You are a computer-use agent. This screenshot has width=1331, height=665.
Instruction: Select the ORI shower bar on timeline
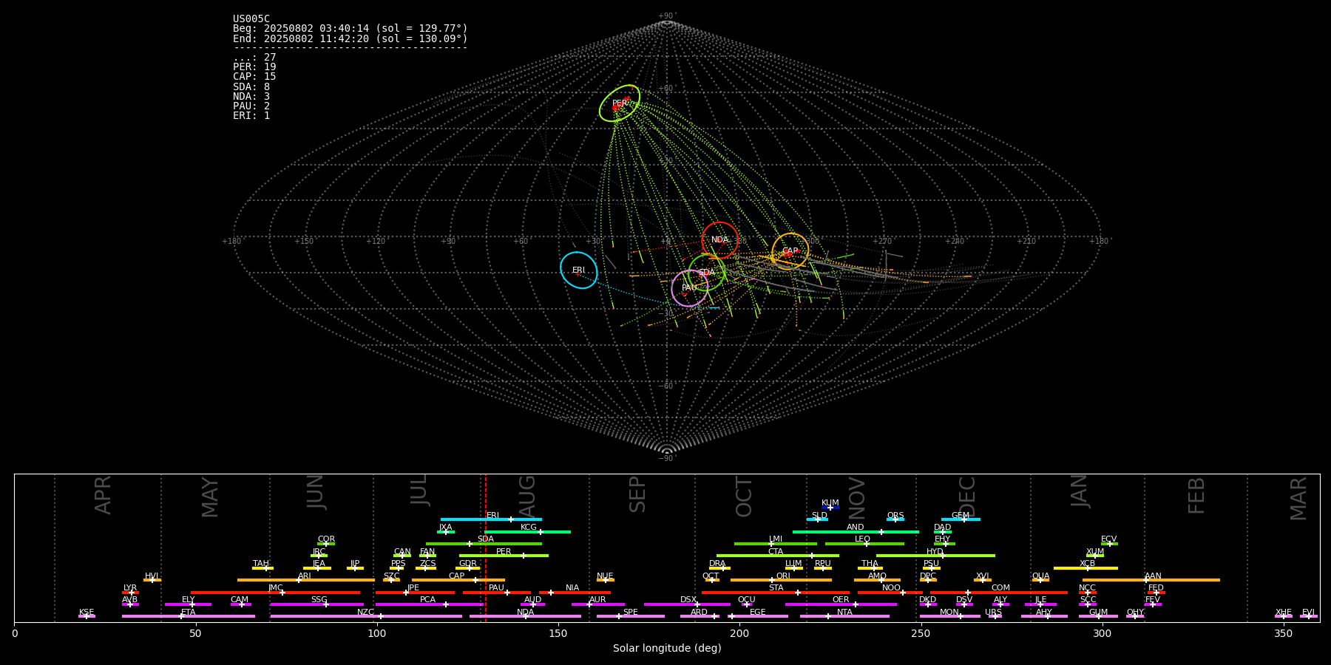781,580
